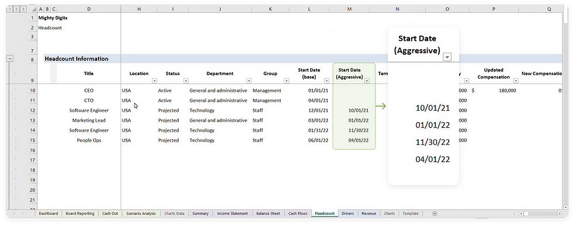Select column D header

coord(88,9)
